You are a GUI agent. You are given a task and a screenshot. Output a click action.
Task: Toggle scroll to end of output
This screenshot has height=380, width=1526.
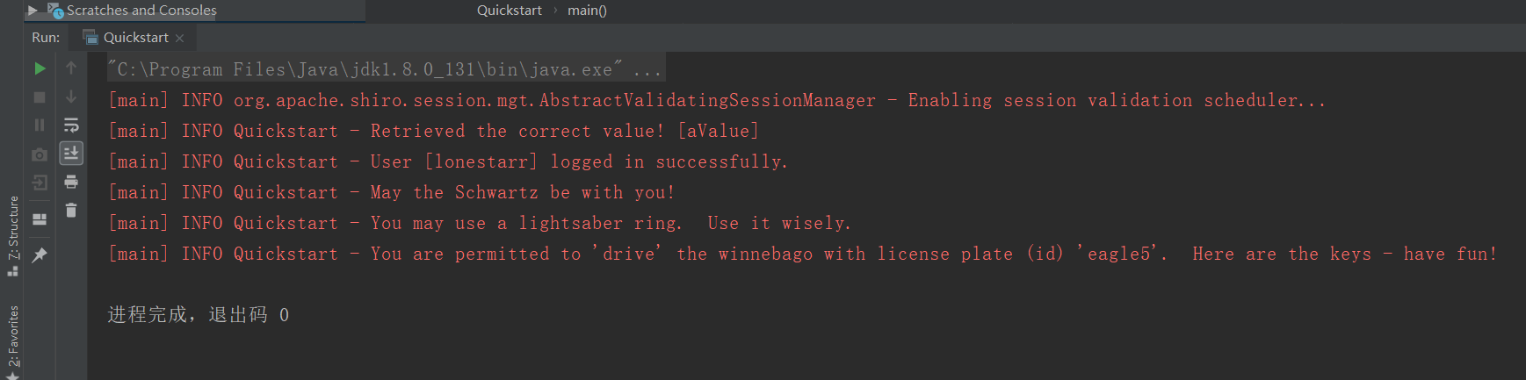(71, 154)
